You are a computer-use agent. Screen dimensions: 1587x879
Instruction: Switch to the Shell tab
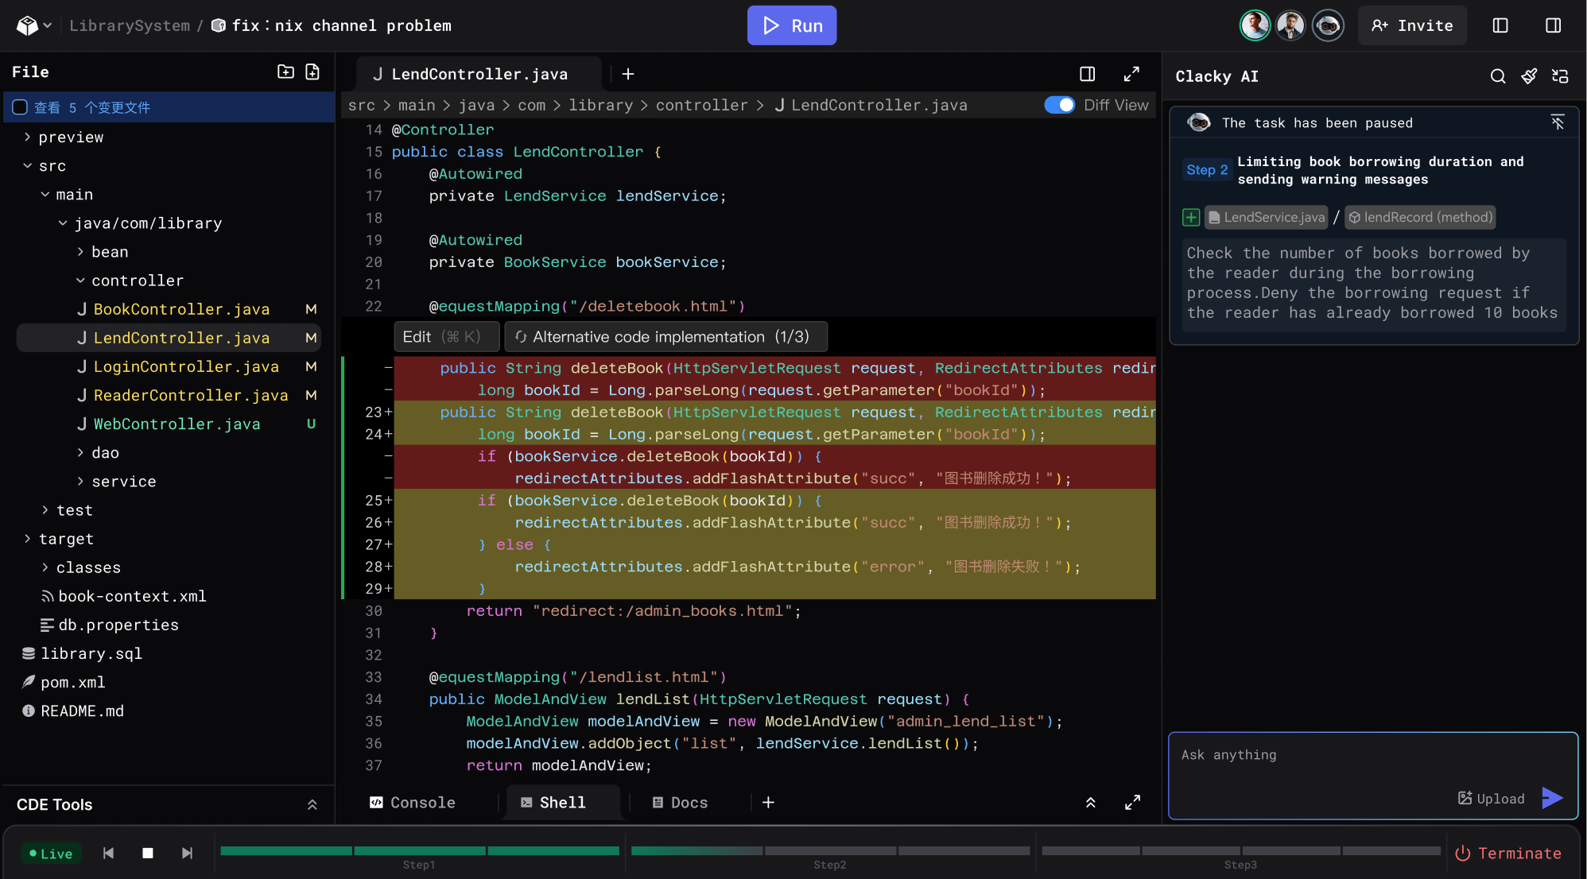pos(562,802)
